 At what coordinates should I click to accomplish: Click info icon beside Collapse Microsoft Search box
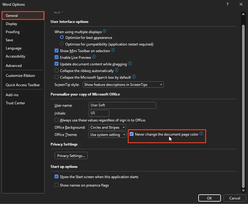tap(134, 77)
